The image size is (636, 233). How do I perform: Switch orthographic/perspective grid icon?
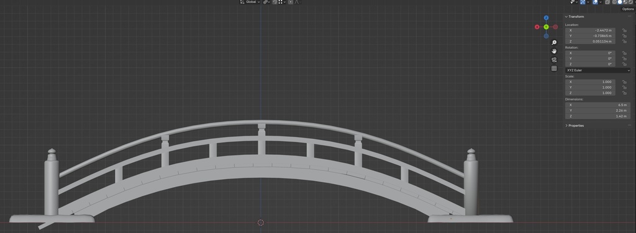tap(554, 68)
